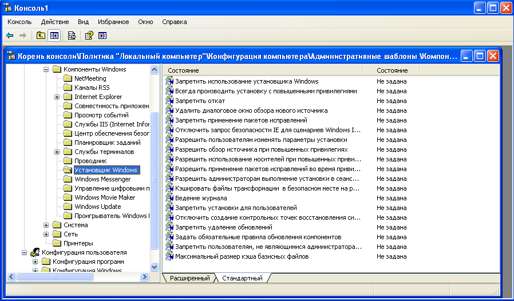Screen dimensions: 514x301
Task: Open the Вид menu
Action: 83,22
